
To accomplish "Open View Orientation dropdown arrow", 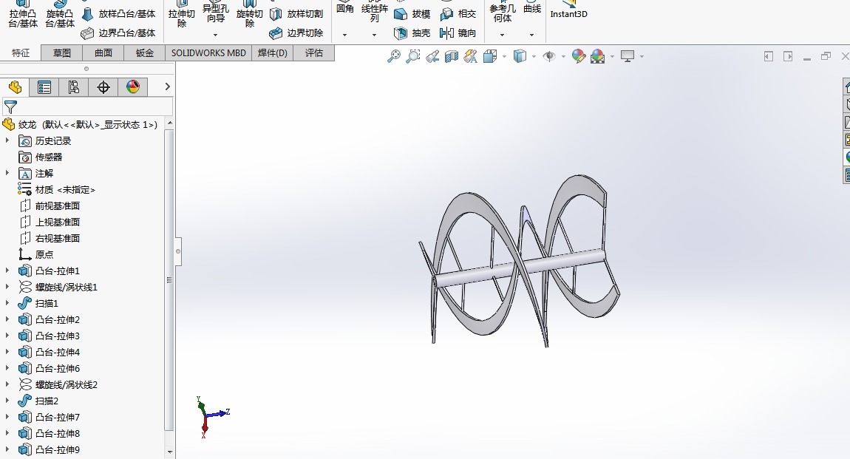I will (504, 56).
